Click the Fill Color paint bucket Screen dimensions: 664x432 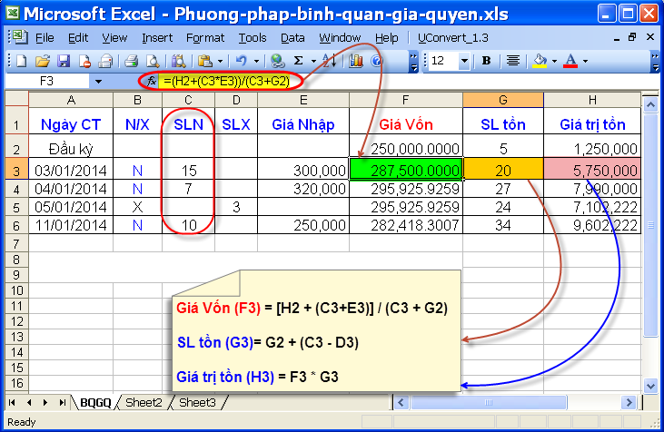[x=540, y=61]
